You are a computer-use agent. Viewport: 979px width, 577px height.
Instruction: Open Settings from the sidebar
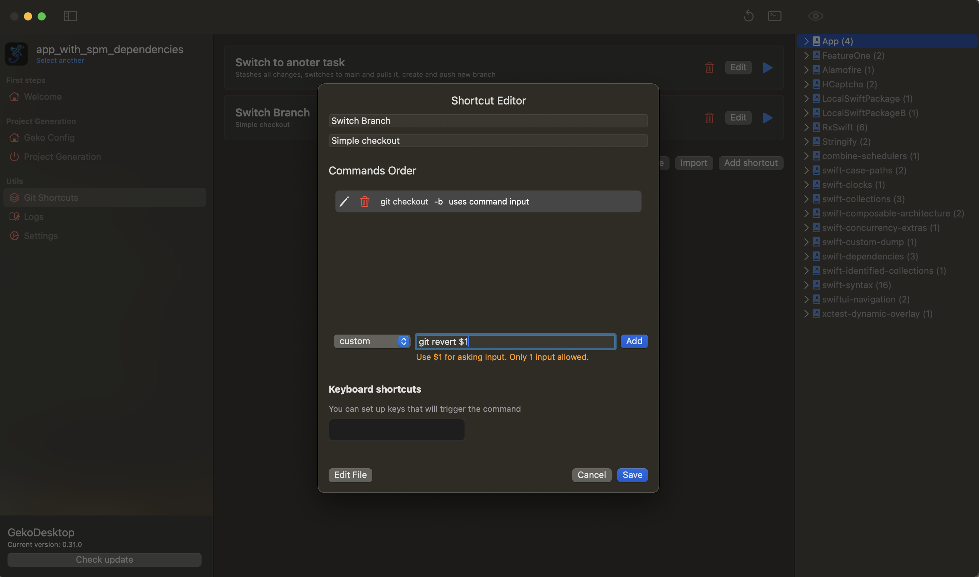[x=40, y=236]
